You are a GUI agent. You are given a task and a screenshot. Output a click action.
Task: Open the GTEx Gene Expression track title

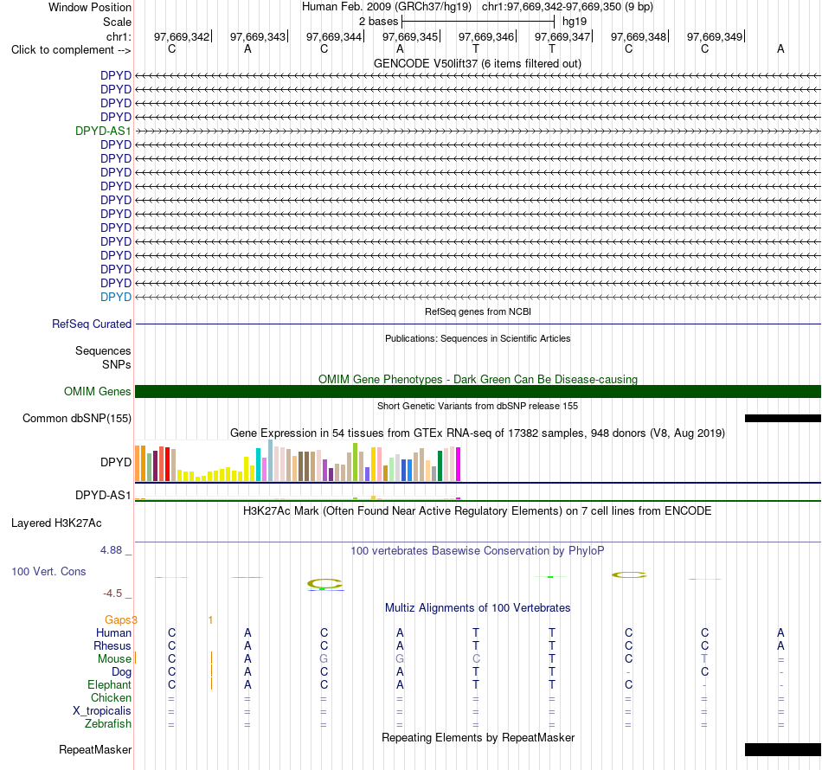pos(478,433)
